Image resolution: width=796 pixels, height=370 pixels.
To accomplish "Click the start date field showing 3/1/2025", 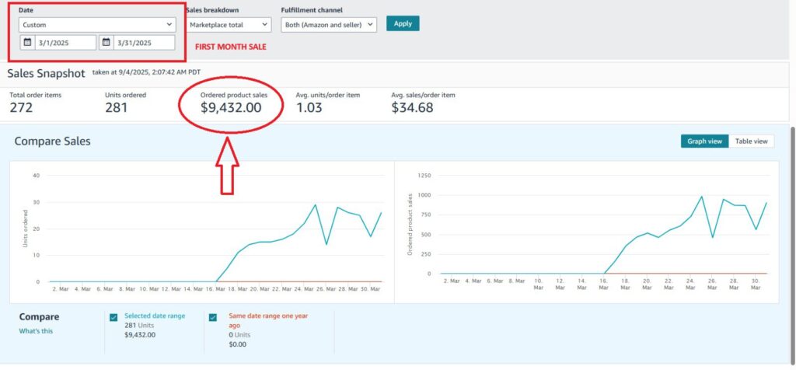I will [x=65, y=42].
